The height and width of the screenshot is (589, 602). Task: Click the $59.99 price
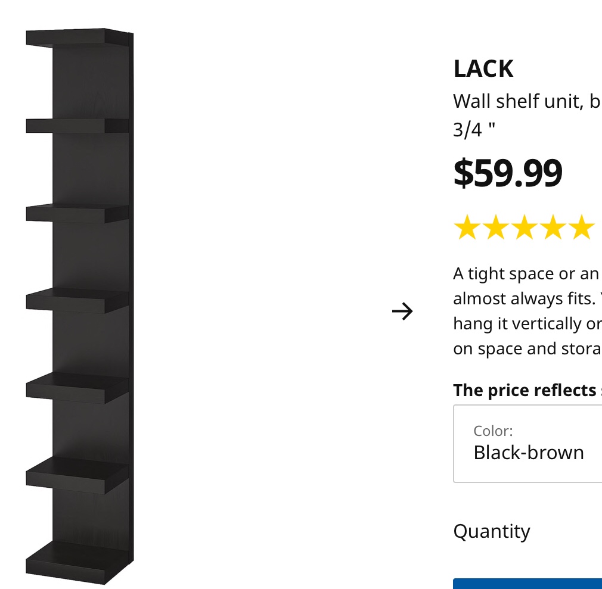[507, 173]
